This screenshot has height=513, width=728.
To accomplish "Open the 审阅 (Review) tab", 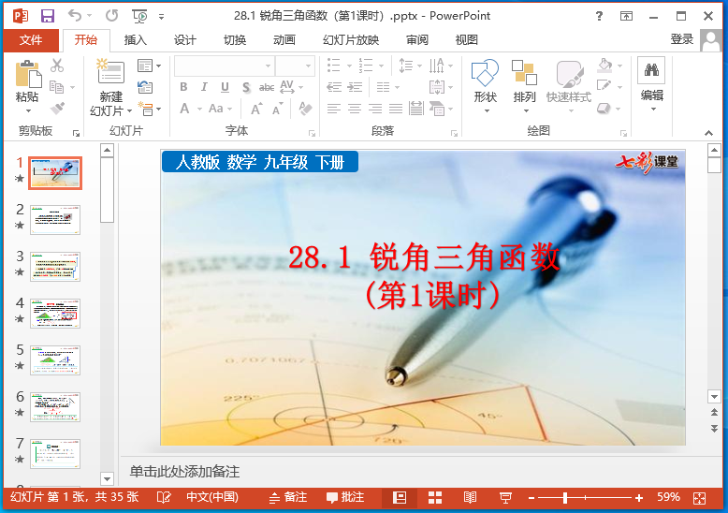I will [417, 40].
